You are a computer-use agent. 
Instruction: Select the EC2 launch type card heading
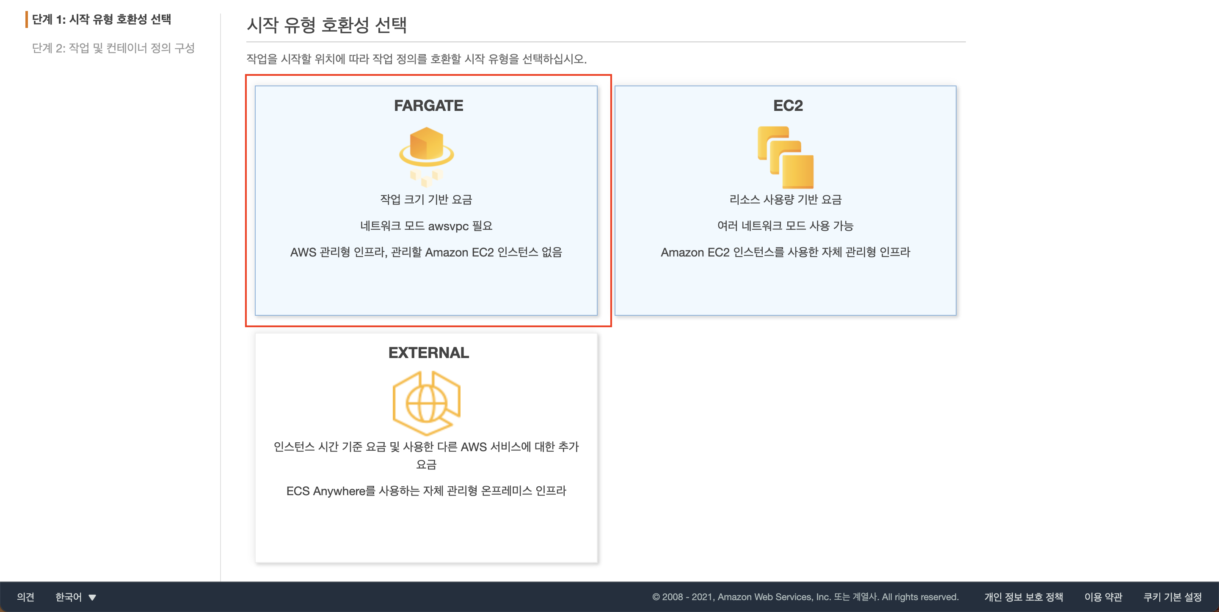(x=787, y=105)
